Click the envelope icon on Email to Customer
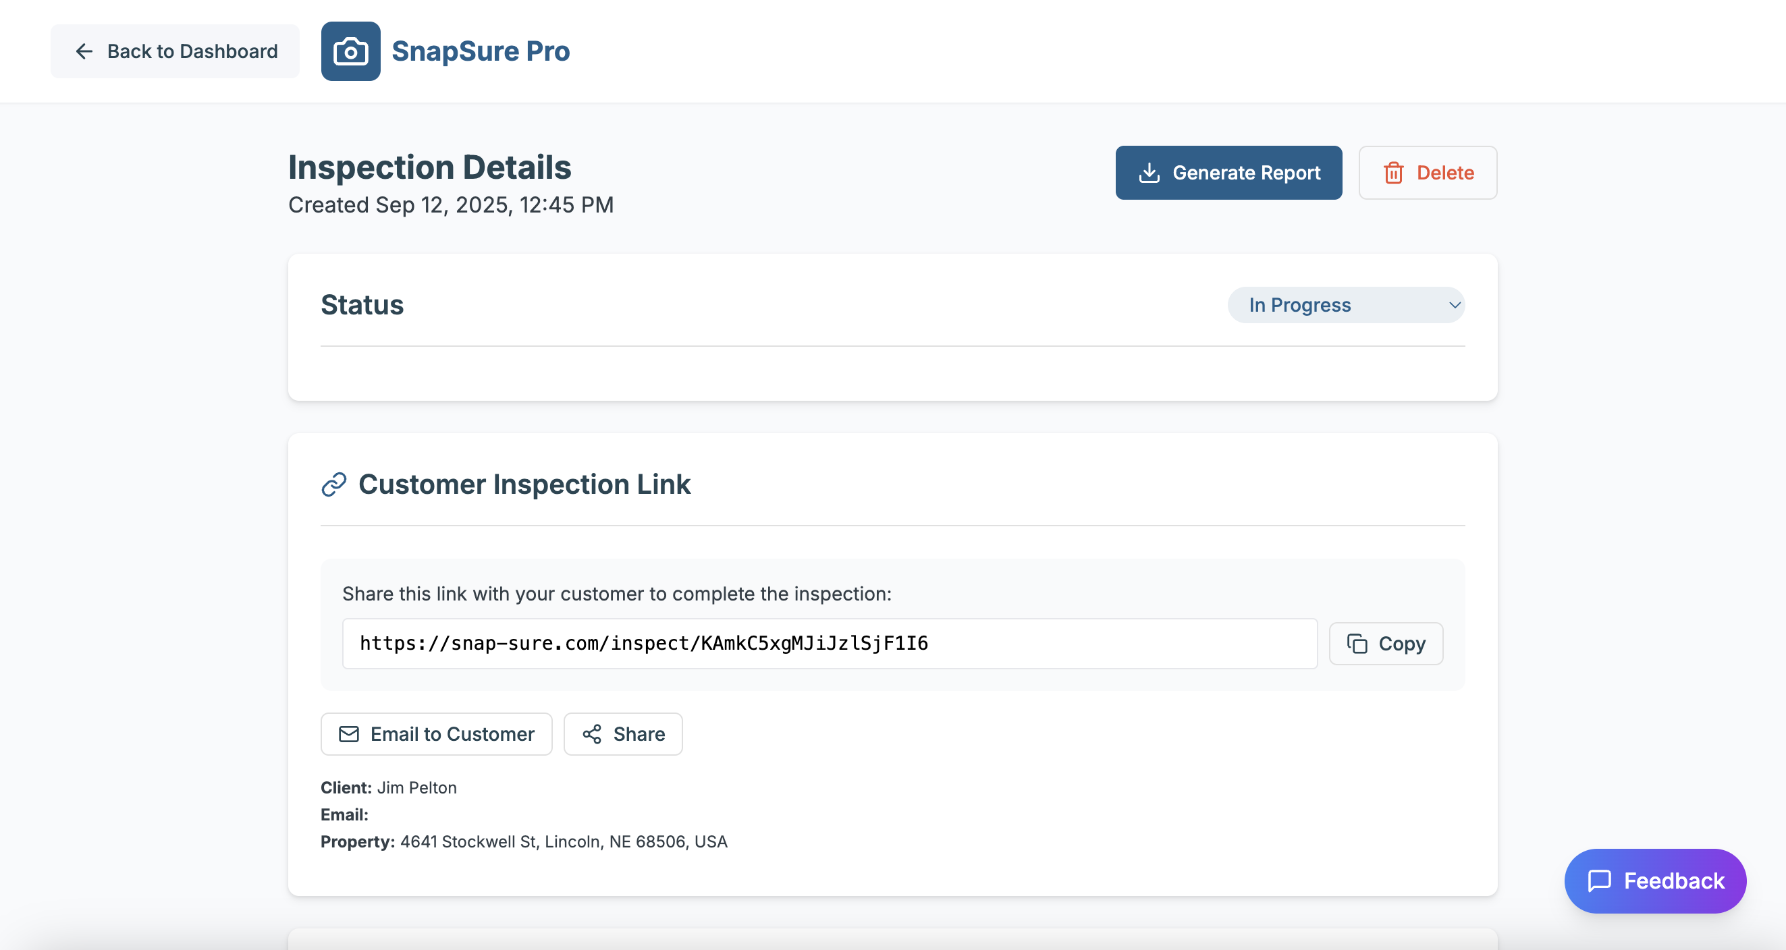 click(x=349, y=734)
